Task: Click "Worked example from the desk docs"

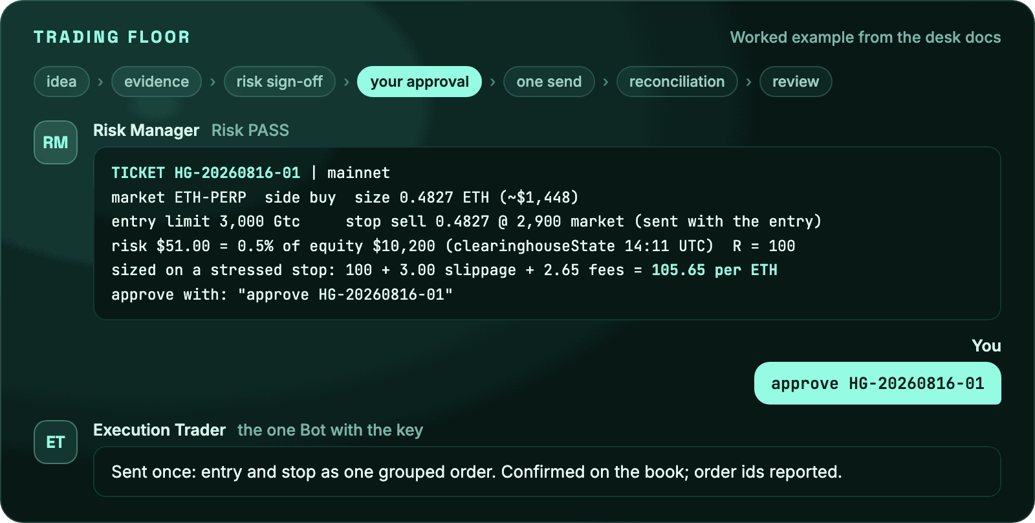Action: pos(866,37)
